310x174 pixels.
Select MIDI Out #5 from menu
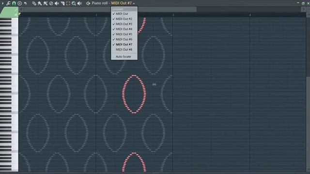tap(124, 34)
